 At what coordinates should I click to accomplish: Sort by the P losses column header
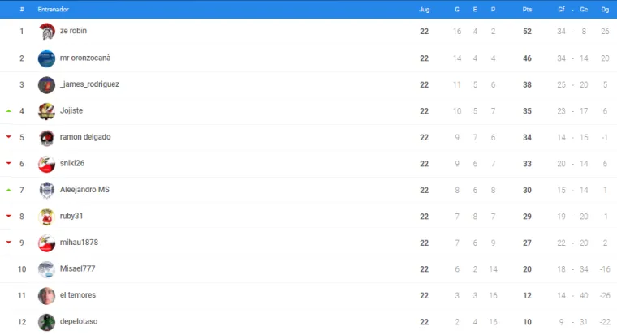[493, 10]
